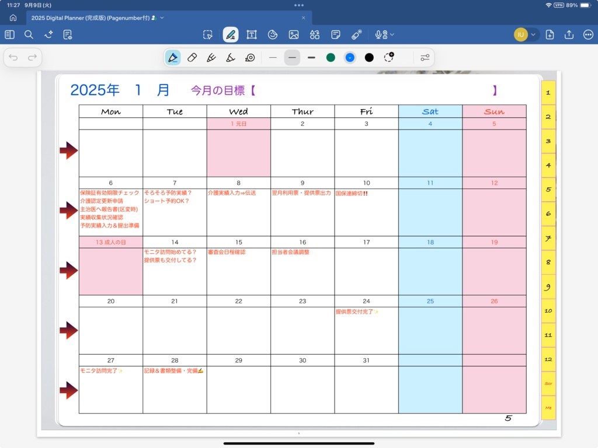Select the 国保連締切 note text
598x448 pixels.
[352, 194]
